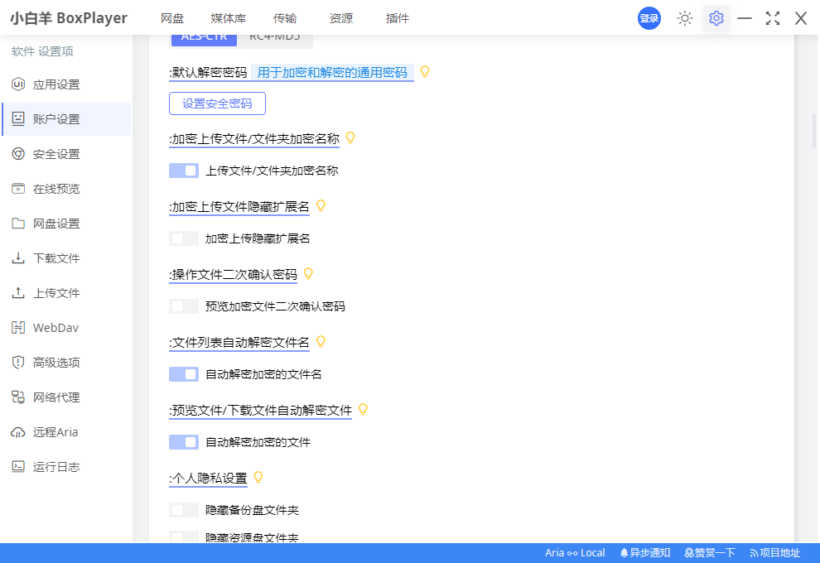Open the 加密上传文件/文件夹加密名称 hint lightbulb

(x=350, y=137)
